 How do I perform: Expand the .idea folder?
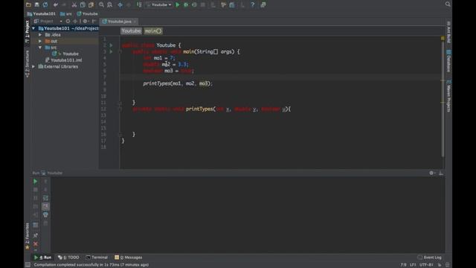pos(40,35)
